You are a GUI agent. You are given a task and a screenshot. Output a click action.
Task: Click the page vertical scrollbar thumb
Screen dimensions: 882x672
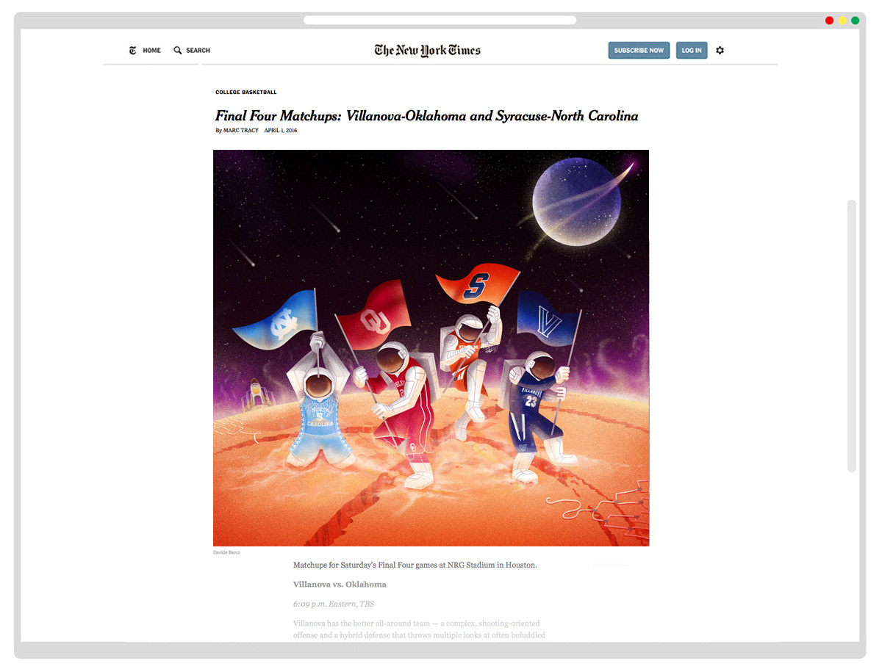point(852,336)
